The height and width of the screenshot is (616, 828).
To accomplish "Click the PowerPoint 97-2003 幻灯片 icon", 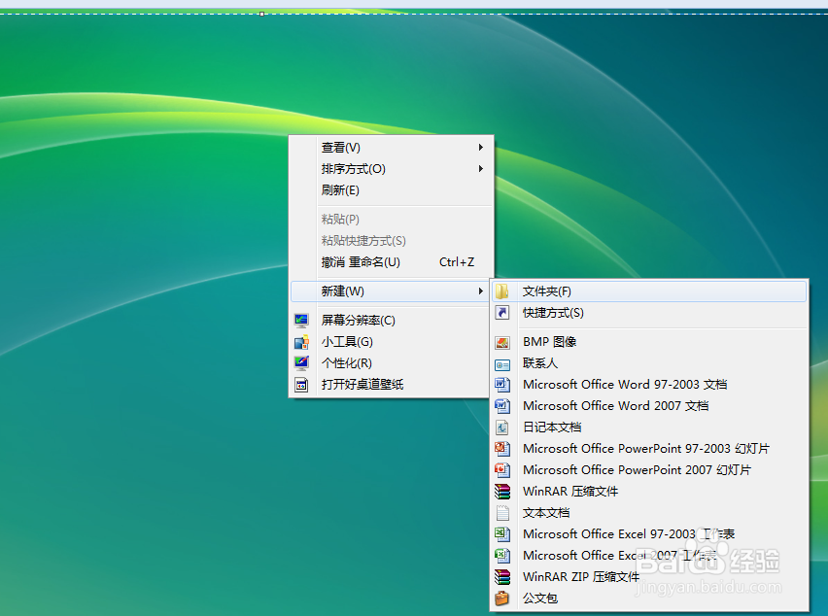I will pyautogui.click(x=501, y=449).
